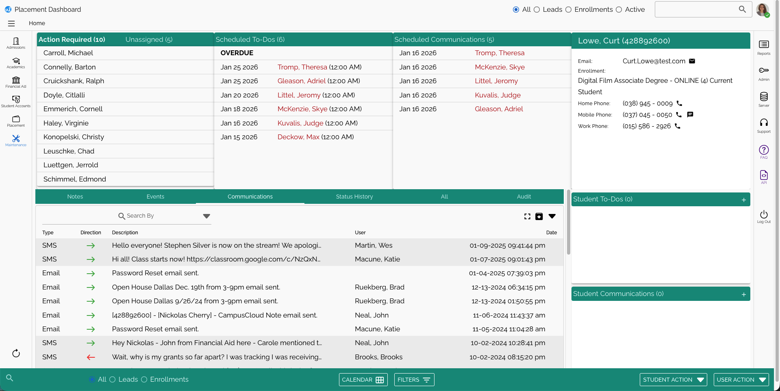Add a Student To-Do with the plus button
This screenshot has height=391, width=780.
[x=743, y=199]
